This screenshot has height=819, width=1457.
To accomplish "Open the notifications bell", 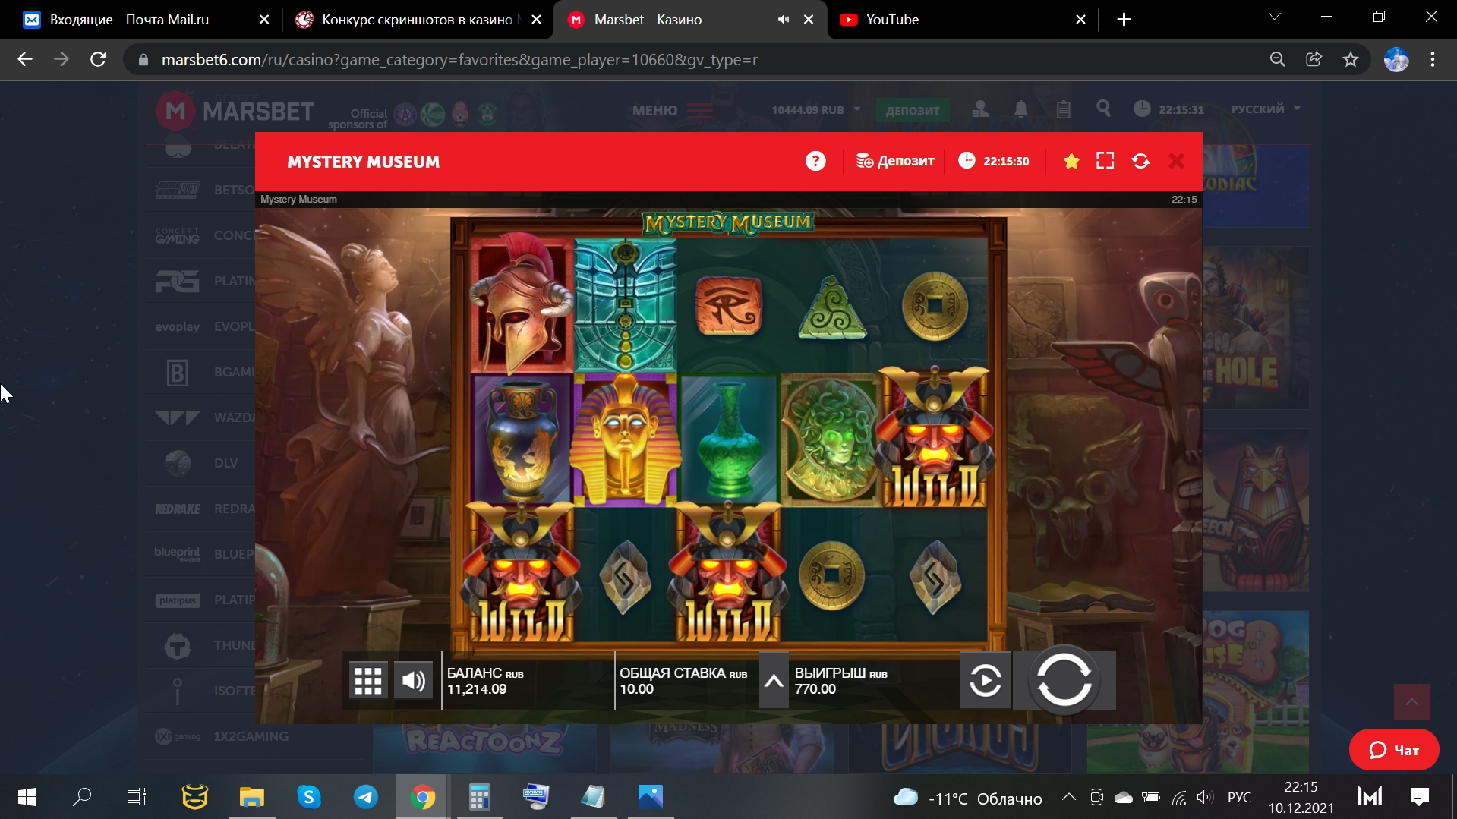I will click(x=1021, y=109).
